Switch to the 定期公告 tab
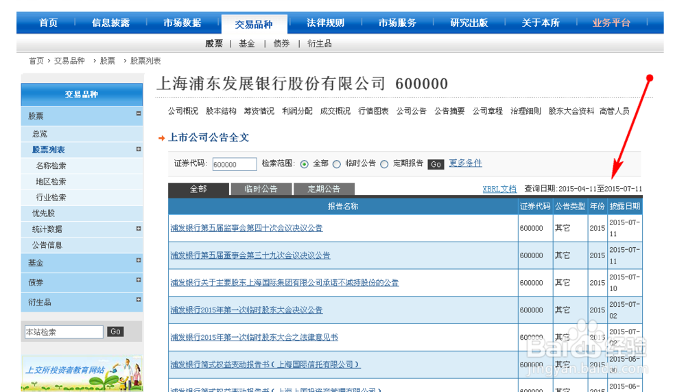The image size is (686, 392). [324, 189]
